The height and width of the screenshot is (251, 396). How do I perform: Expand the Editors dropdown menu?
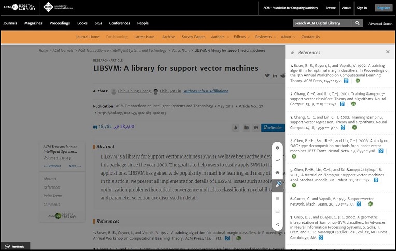[242, 37]
